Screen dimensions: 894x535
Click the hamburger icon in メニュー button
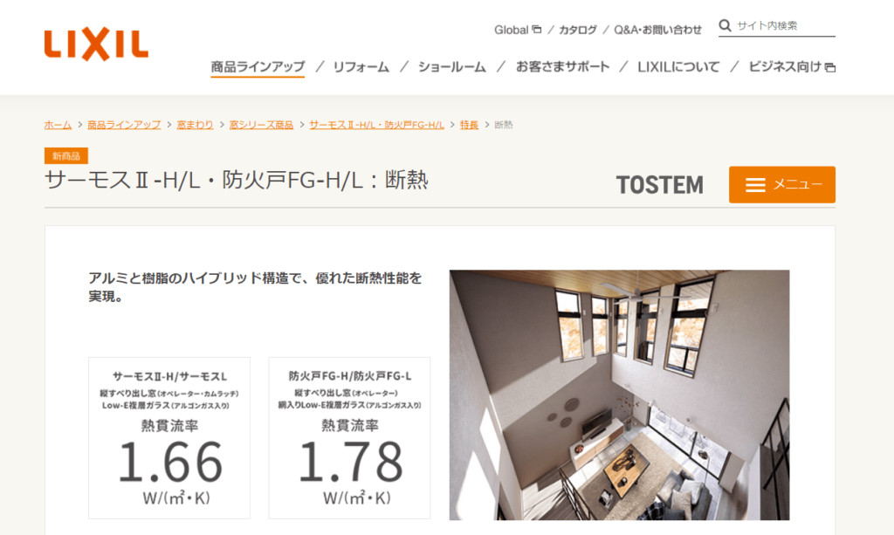click(x=755, y=185)
